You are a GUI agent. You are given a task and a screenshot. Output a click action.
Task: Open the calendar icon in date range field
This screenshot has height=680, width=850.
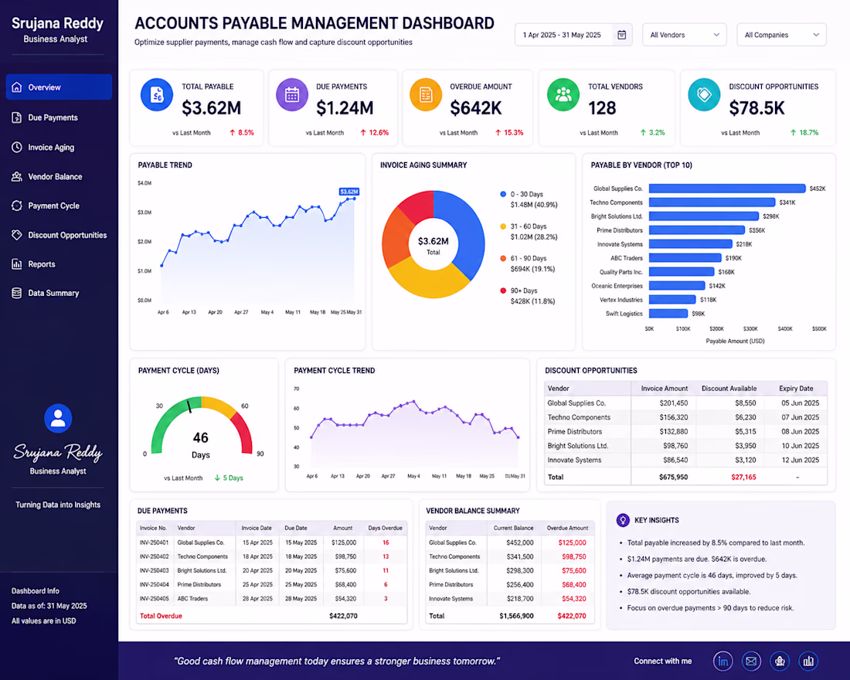[622, 35]
